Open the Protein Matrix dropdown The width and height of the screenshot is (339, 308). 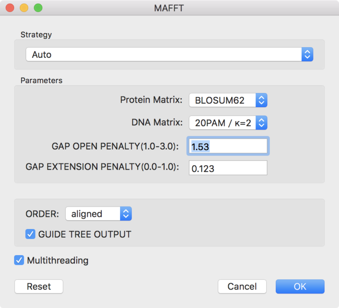[x=228, y=100]
